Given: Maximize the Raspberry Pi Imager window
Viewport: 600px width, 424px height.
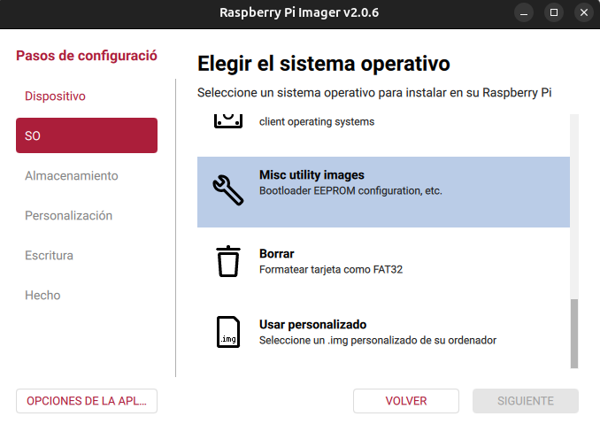Looking at the screenshot, I should pyautogui.click(x=554, y=13).
